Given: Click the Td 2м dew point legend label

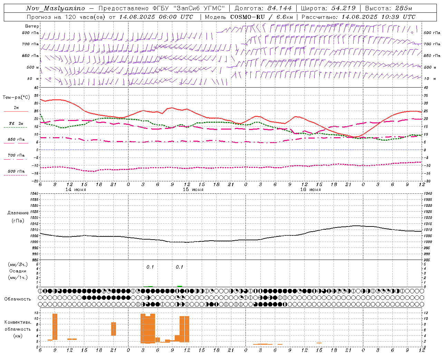Looking at the screenshot, I should [x=16, y=123].
